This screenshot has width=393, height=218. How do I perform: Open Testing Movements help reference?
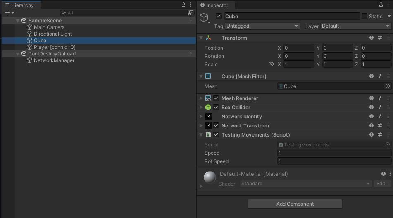click(372, 134)
